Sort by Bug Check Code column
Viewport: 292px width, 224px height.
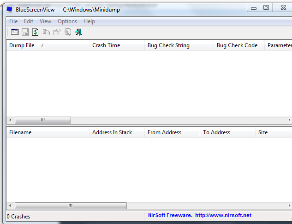(x=239, y=45)
